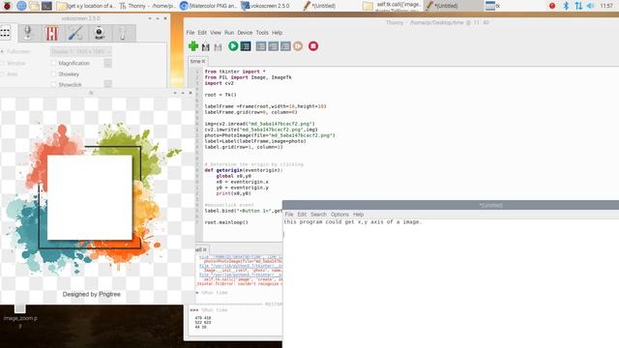Open the Help menu in Thonny
619x348 pixels.
278,33
